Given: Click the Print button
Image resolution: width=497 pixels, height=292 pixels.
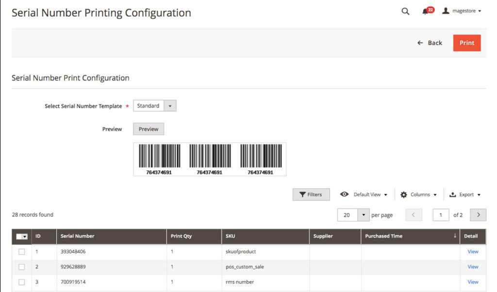Looking at the screenshot, I should coord(466,43).
